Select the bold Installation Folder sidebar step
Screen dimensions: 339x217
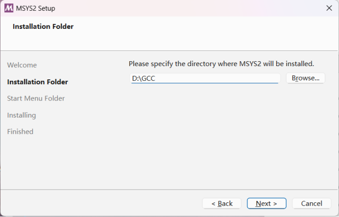(38, 82)
